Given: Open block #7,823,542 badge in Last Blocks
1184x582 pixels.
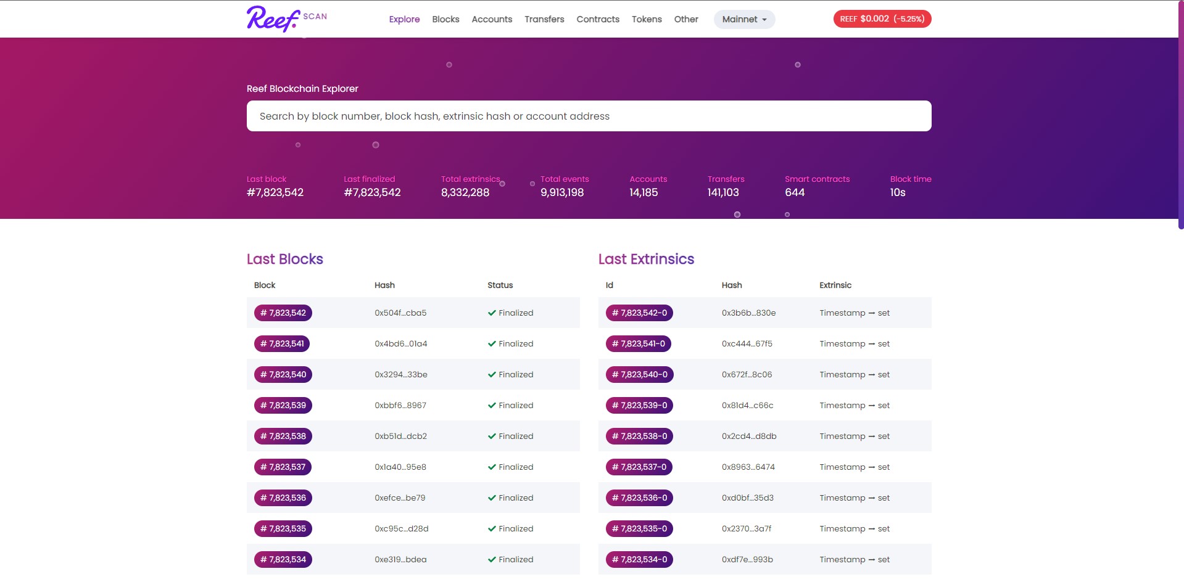Looking at the screenshot, I should [x=283, y=313].
